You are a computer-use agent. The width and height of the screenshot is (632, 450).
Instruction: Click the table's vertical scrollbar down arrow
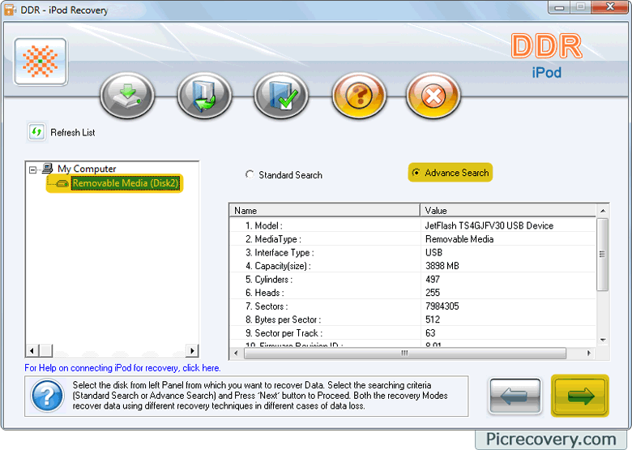[x=603, y=340]
